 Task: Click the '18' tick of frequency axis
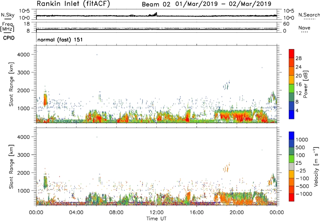point(27,24)
